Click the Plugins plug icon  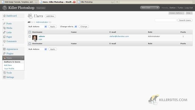tap(4, 53)
